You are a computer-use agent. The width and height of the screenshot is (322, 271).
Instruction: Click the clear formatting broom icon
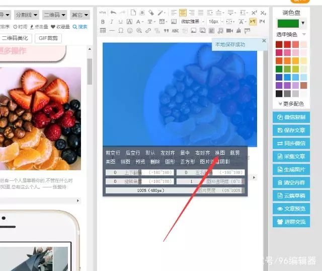pos(238,31)
